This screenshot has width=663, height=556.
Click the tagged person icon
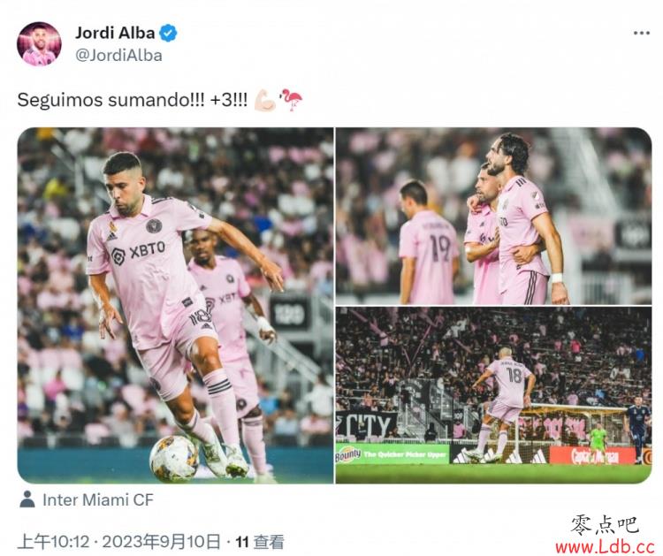click(27, 499)
